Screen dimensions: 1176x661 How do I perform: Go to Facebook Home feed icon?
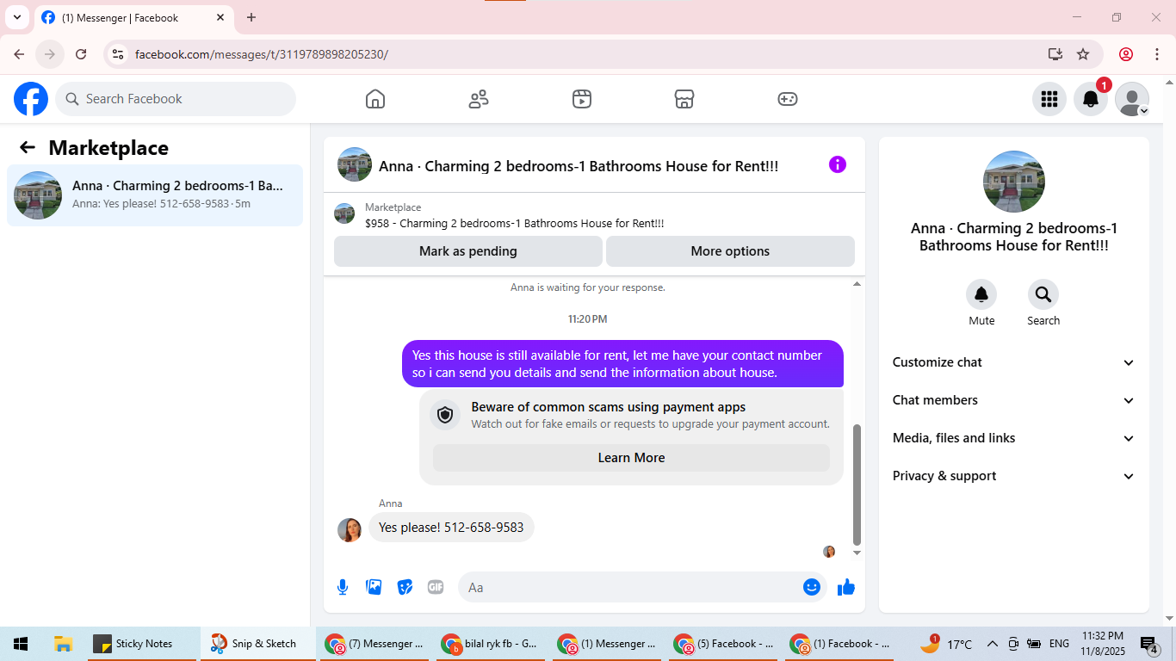point(375,99)
